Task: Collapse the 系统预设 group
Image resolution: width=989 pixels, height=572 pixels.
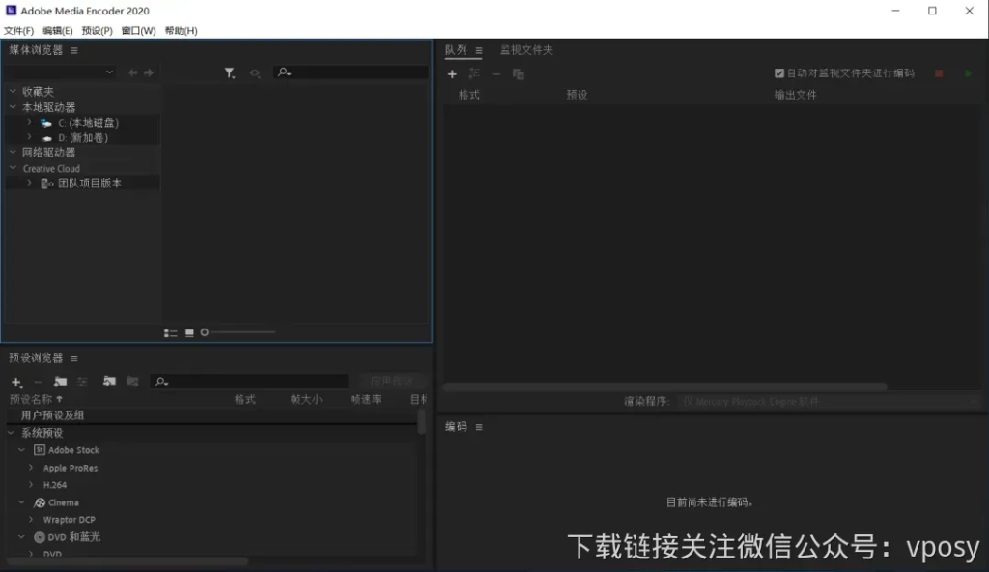Action: [11, 433]
